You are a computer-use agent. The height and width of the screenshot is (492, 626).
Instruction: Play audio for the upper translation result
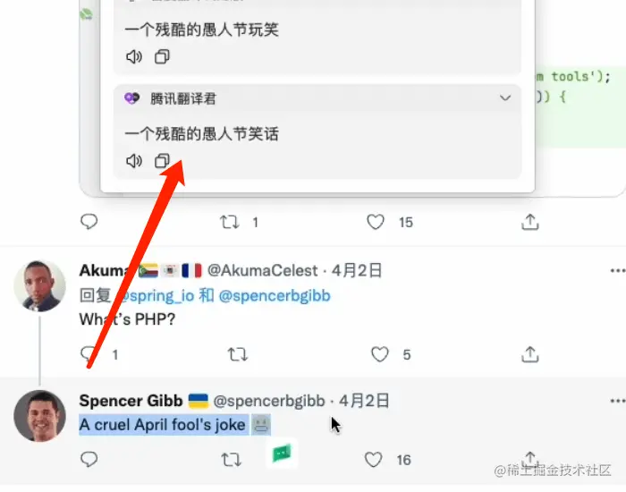134,56
